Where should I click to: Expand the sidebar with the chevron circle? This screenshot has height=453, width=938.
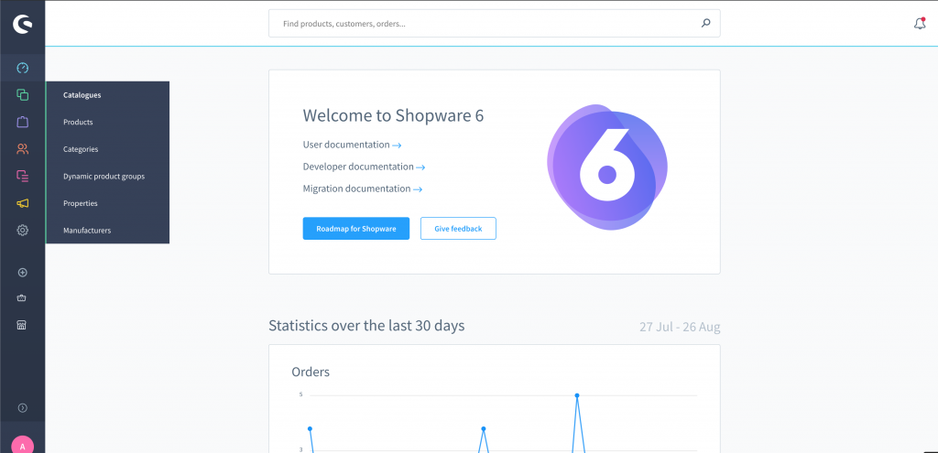point(23,407)
